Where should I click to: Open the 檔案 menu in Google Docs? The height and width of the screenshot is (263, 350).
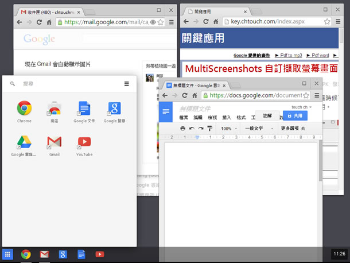tap(184, 117)
